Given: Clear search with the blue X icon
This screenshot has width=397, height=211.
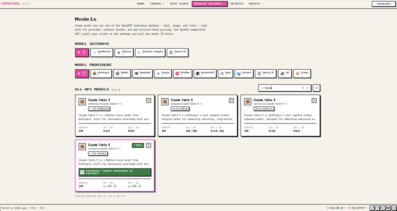Looking at the screenshot, I should tap(303, 88).
